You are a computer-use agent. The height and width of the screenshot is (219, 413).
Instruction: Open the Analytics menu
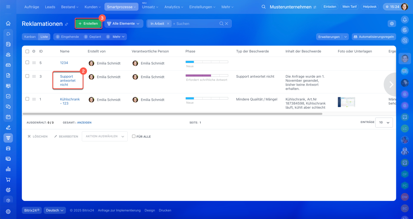point(174,7)
